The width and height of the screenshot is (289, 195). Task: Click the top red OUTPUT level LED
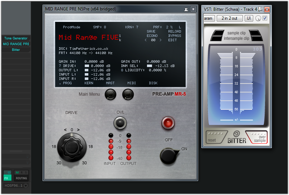pos(129,141)
